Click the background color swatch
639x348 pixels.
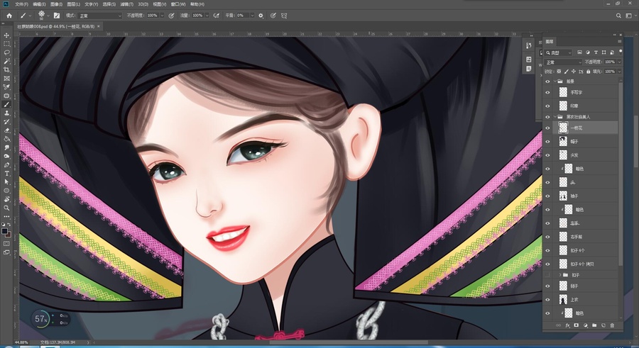[8, 235]
